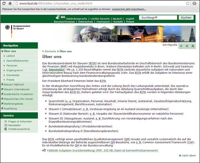Expand Ausländische Investoren section
The image size is (200, 163).
click(x=19, y=94)
